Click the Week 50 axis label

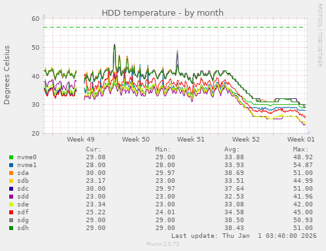[136, 139]
